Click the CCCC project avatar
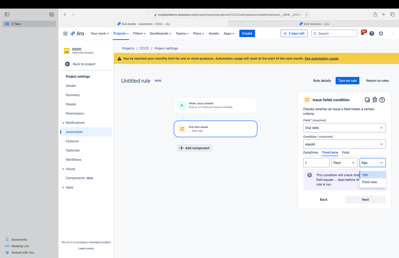Image resolution: width=399 pixels, height=258 pixels. (x=67, y=51)
